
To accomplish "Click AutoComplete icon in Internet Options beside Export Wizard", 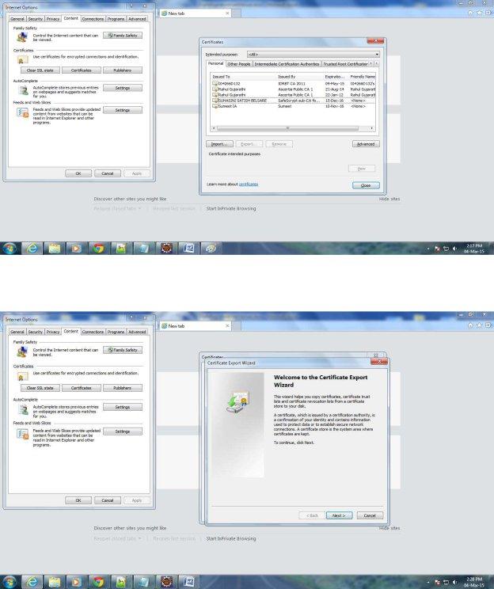I will [x=23, y=409].
